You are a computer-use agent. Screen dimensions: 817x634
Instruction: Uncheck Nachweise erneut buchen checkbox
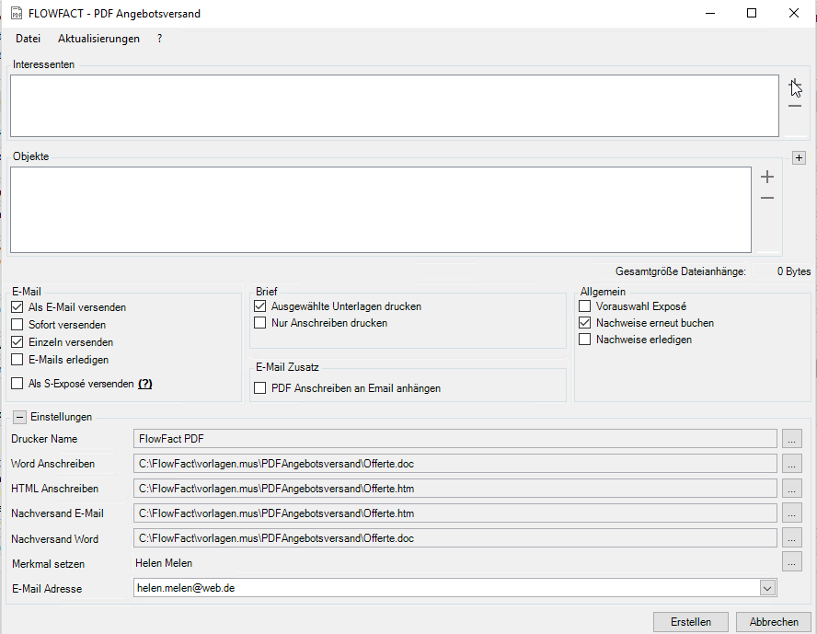(x=584, y=323)
